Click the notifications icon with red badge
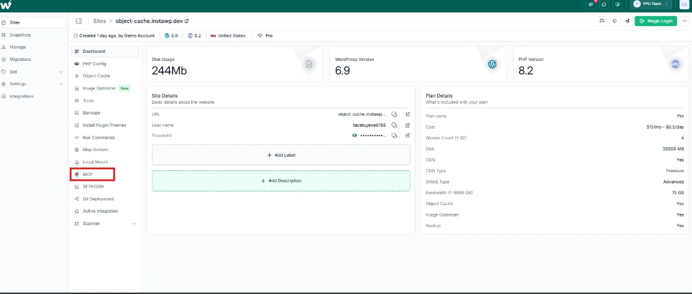The image size is (692, 294). tap(590, 4)
